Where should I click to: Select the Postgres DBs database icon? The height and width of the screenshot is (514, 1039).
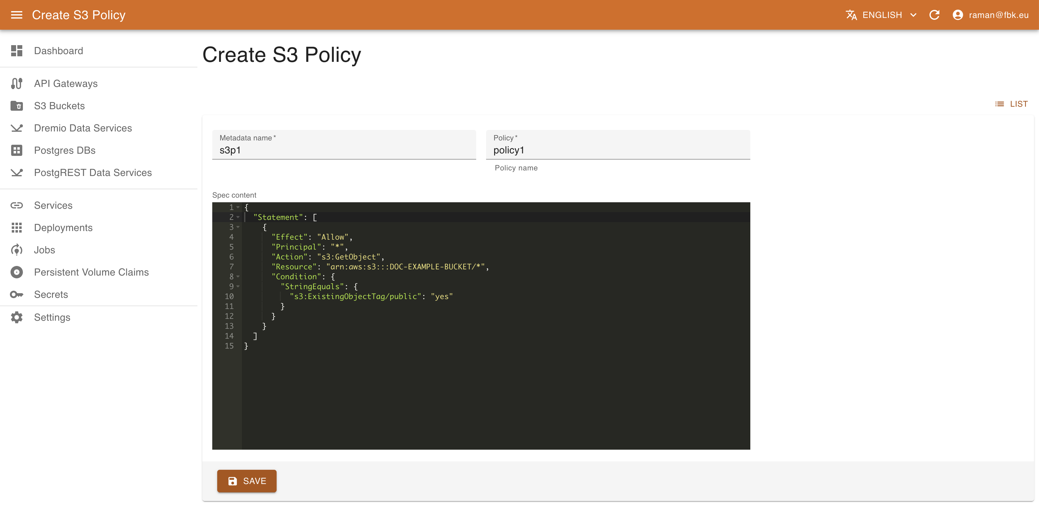(16, 150)
